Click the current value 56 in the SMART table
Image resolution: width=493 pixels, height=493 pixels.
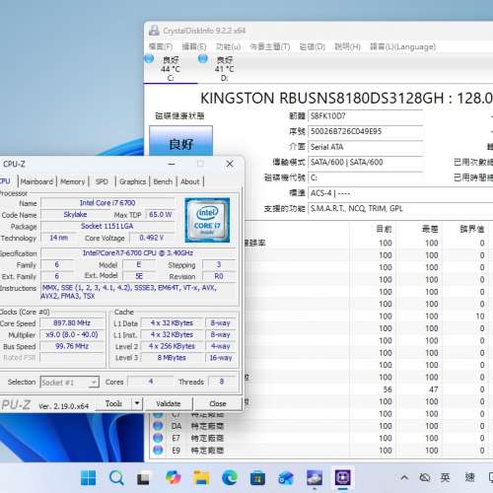click(387, 389)
